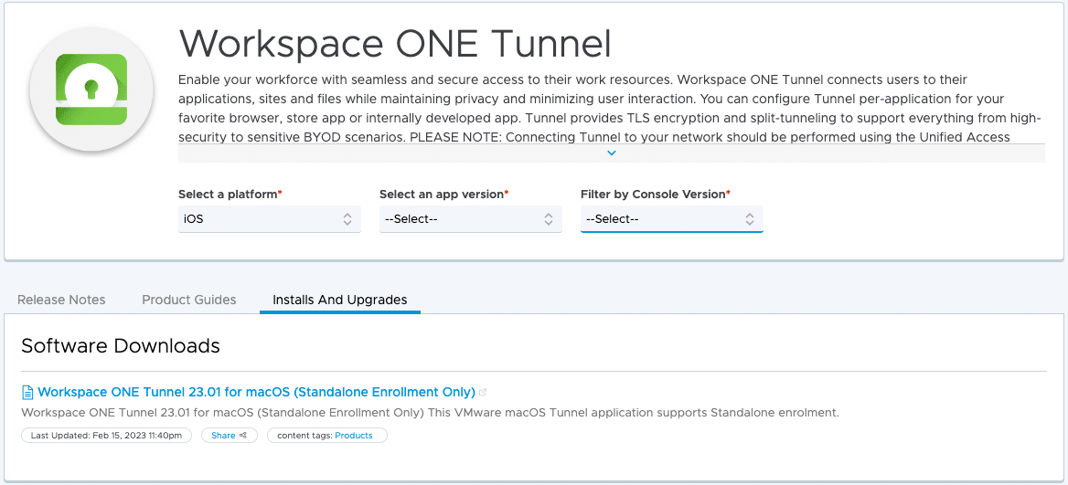
Task: Click the Workspace ONE Tunnel padlock logo
Action: pyautogui.click(x=90, y=90)
